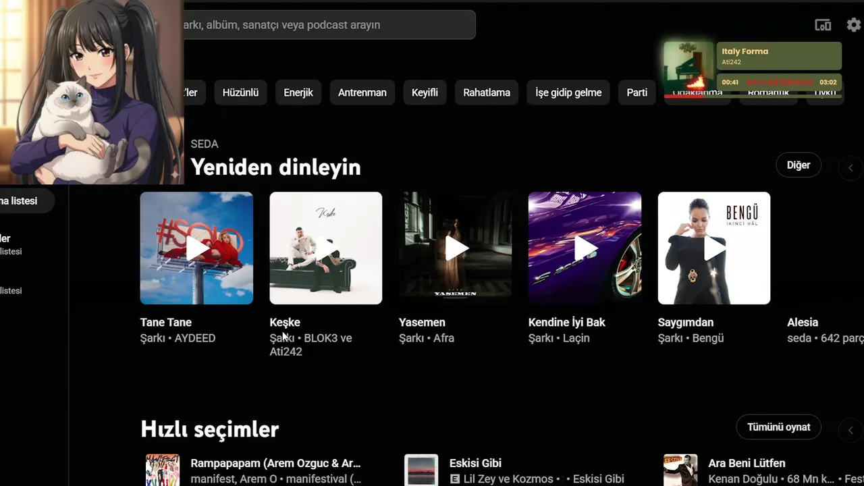This screenshot has height=486, width=864.
Task: Select the Rahatlama mood chip
Action: (487, 92)
